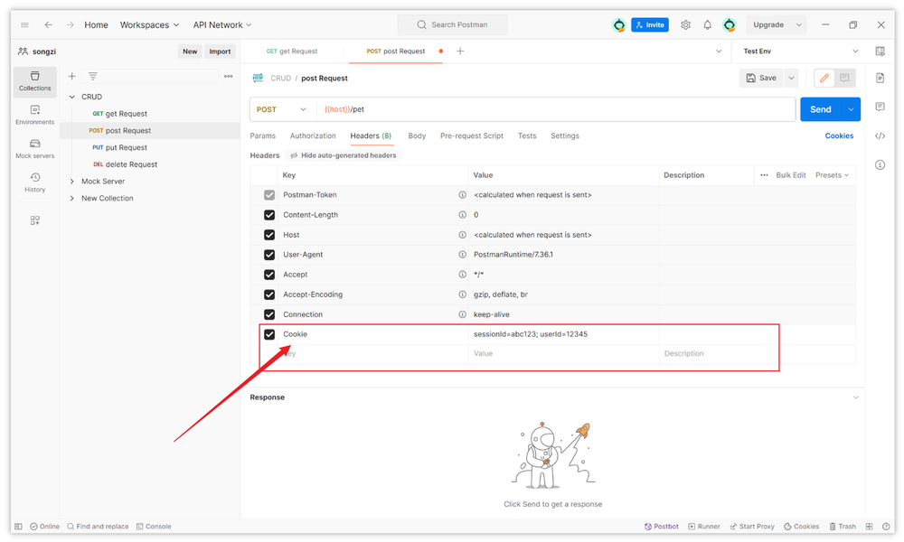
Task: Select the delete Request item in CRUD
Action: tap(131, 164)
